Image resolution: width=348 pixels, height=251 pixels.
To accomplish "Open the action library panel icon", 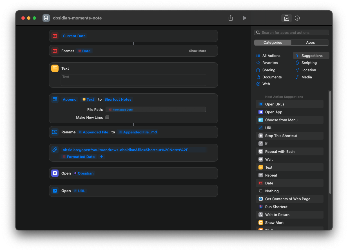I will pyautogui.click(x=287, y=18).
